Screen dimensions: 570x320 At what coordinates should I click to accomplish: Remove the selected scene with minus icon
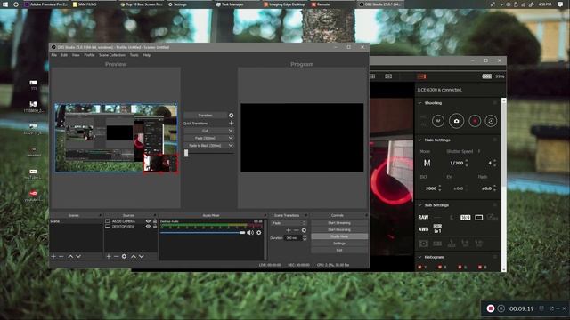click(x=61, y=257)
